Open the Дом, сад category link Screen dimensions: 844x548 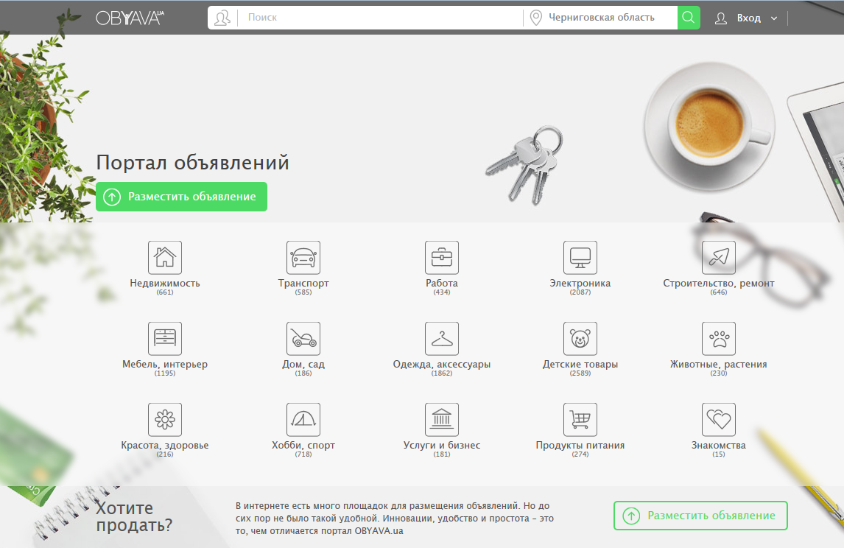(x=303, y=365)
